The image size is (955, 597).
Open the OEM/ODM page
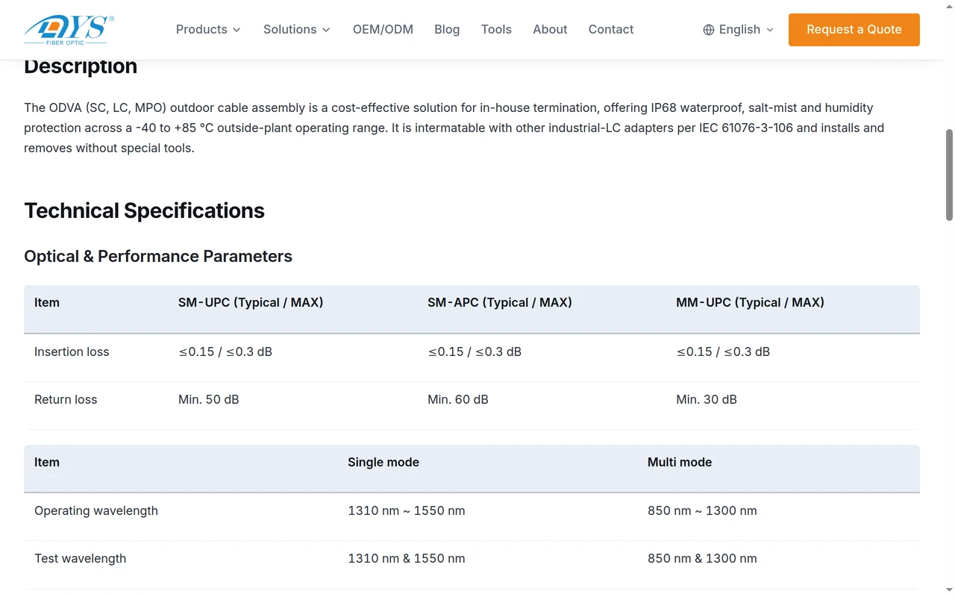coord(383,29)
